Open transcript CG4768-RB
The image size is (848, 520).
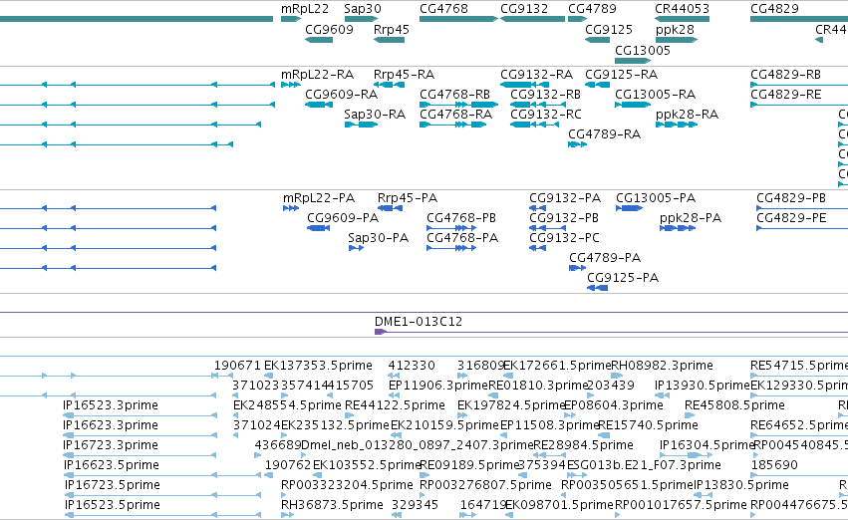coord(458,105)
